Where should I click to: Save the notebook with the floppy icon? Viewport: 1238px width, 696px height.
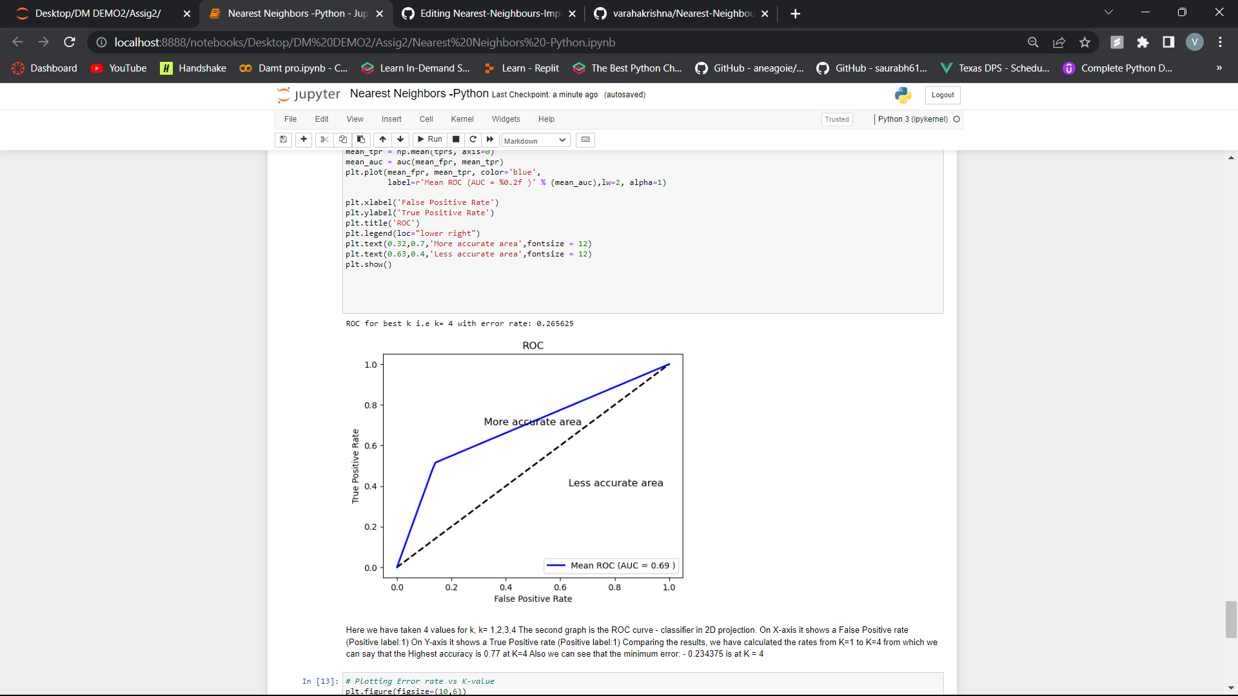pyautogui.click(x=283, y=139)
